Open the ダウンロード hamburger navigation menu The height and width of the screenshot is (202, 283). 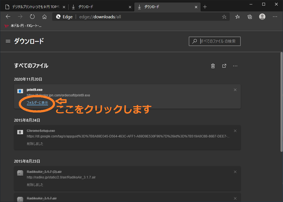tap(8, 41)
